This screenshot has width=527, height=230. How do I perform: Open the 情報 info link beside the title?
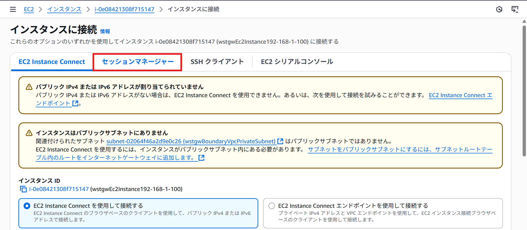[x=105, y=32]
